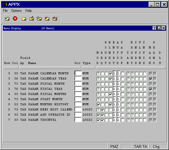The width and height of the screenshot is (169, 150).
Task: Click ENTRY value field for FISCAL MONTH row
Action: [x=114, y=84]
